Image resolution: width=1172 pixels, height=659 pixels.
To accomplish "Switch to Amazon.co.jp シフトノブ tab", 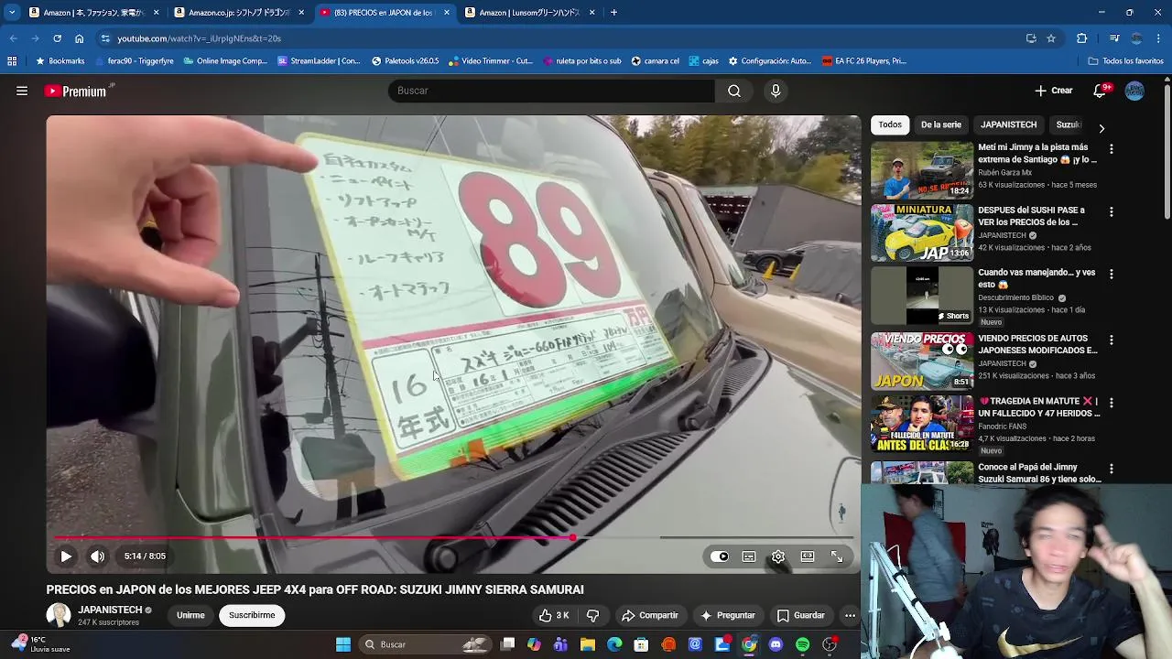I will (239, 13).
